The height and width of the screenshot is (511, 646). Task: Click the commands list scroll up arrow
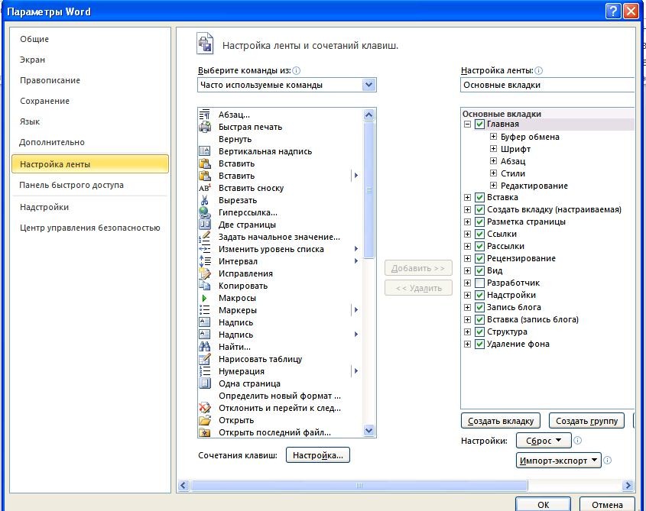coord(368,115)
